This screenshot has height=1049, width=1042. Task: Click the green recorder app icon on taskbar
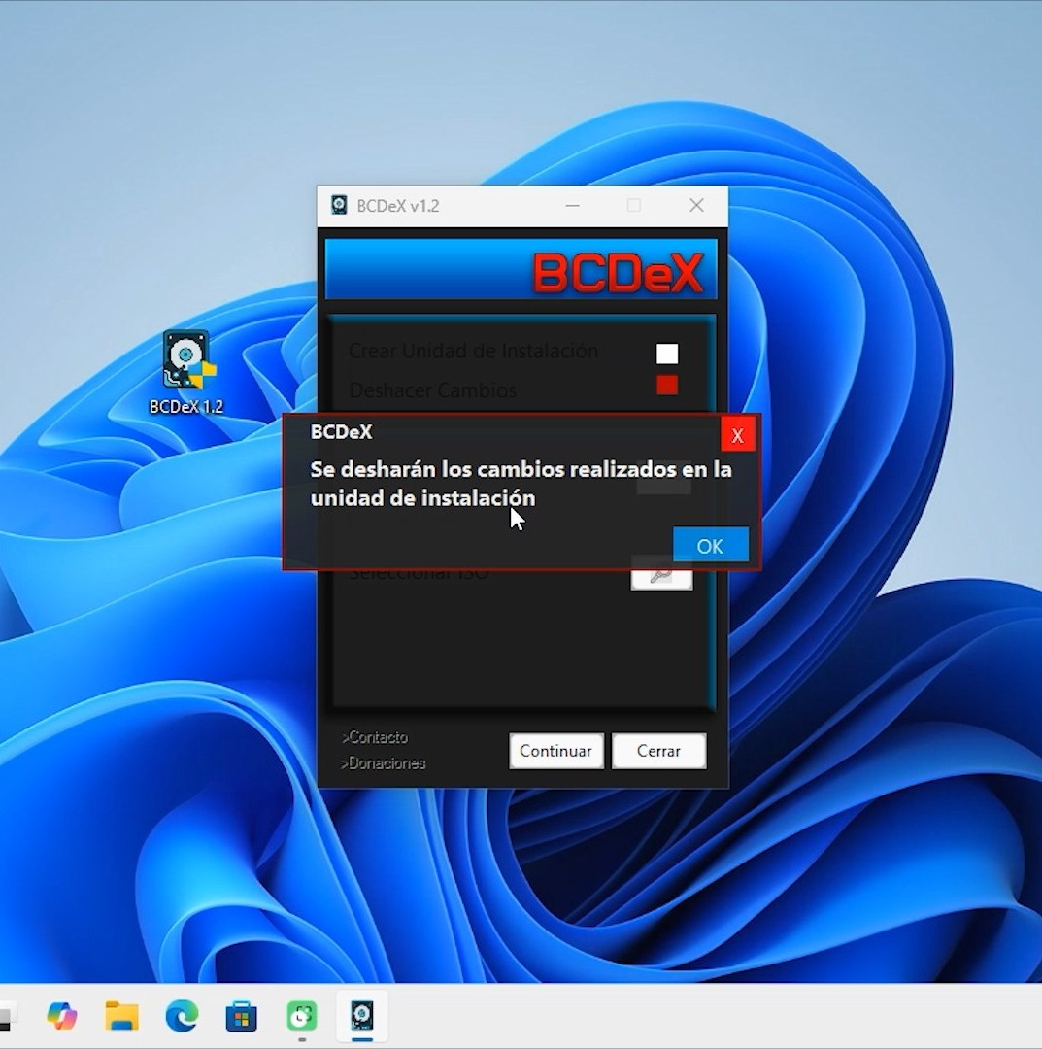click(x=301, y=1016)
